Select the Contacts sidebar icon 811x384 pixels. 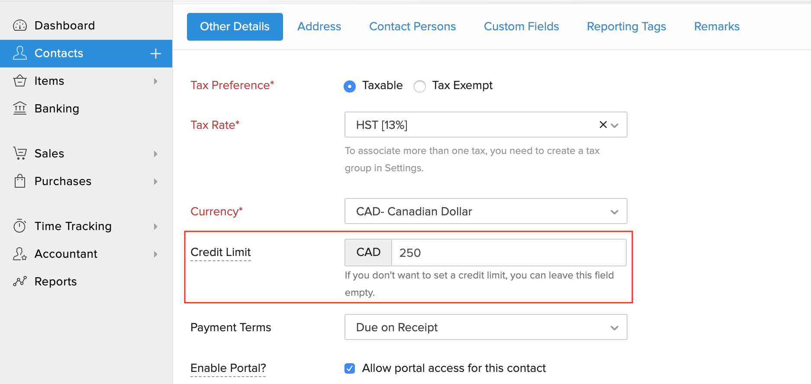pyautogui.click(x=20, y=53)
